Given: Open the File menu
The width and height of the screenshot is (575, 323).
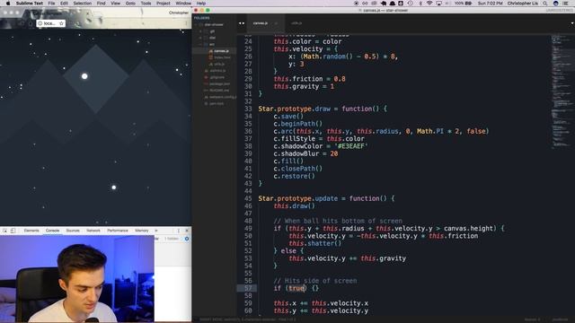Looking at the screenshot, I should 52,4.
